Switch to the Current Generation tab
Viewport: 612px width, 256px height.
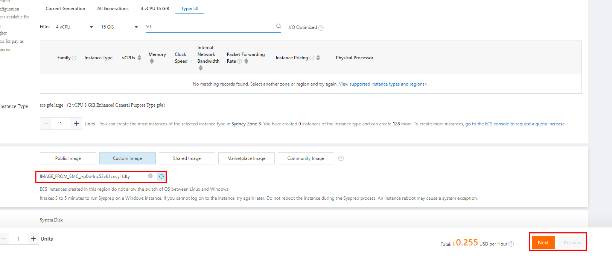tap(65, 9)
